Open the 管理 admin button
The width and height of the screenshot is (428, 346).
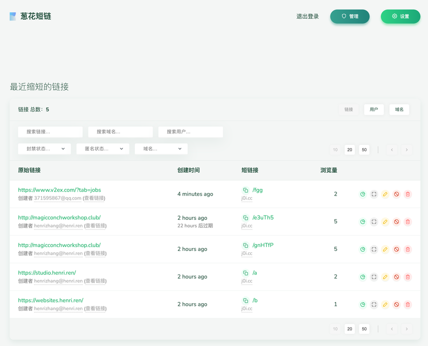click(350, 17)
